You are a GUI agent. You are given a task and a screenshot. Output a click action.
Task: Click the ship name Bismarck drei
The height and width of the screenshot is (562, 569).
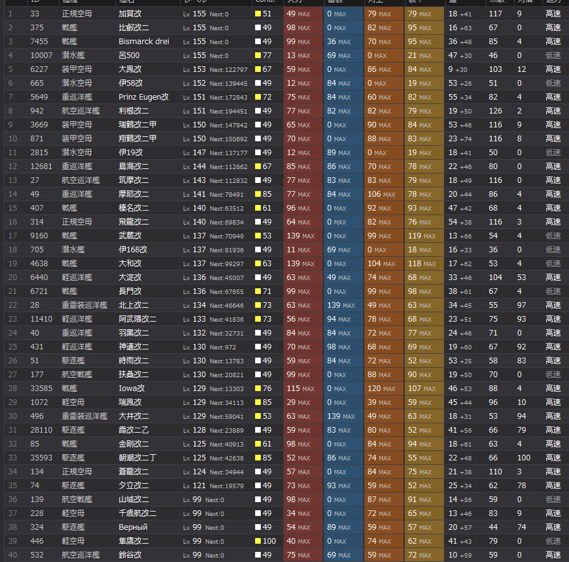144,42
